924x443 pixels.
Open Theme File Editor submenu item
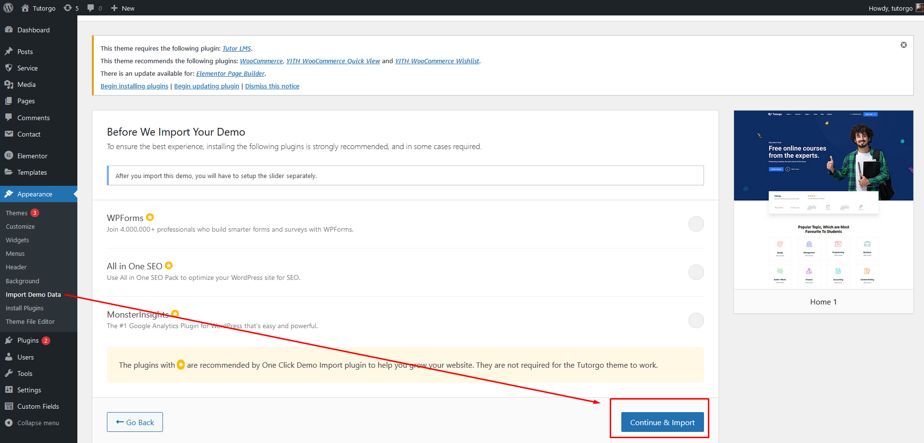[30, 321]
